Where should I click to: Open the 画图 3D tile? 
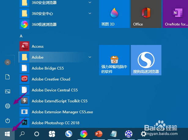pyautogui.click(x=114, y=14)
